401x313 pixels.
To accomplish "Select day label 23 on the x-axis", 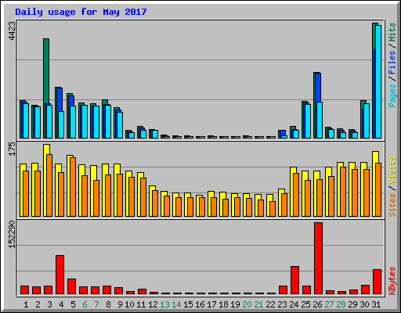I will [282, 304].
